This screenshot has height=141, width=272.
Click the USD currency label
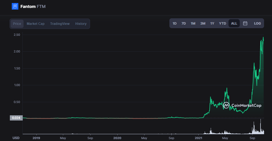point(16,138)
